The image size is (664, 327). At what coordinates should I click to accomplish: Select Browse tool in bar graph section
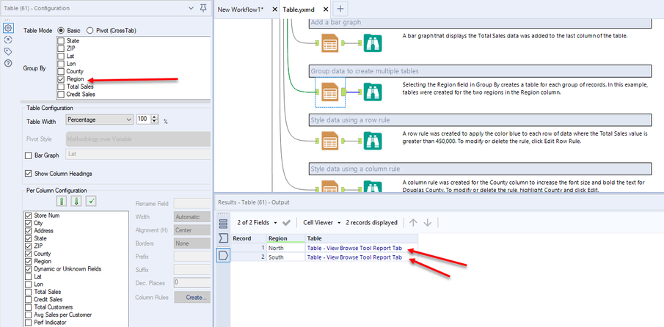(x=373, y=43)
